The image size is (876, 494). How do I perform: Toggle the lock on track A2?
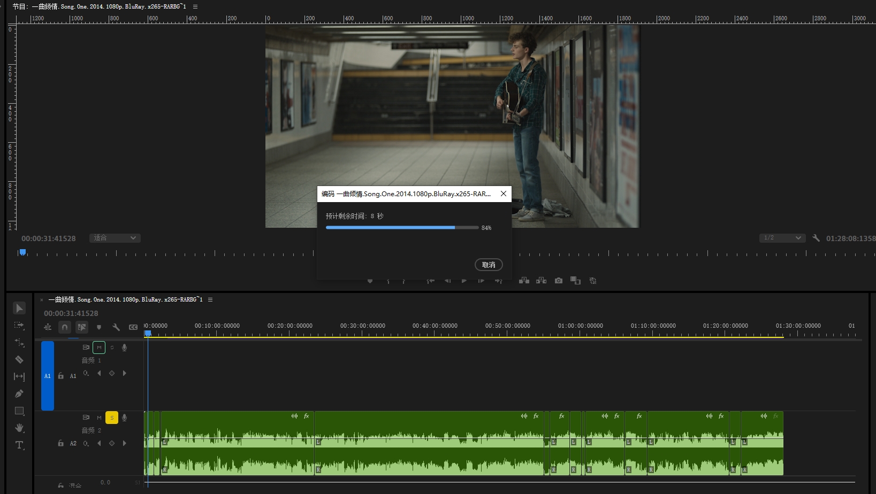[60, 443]
